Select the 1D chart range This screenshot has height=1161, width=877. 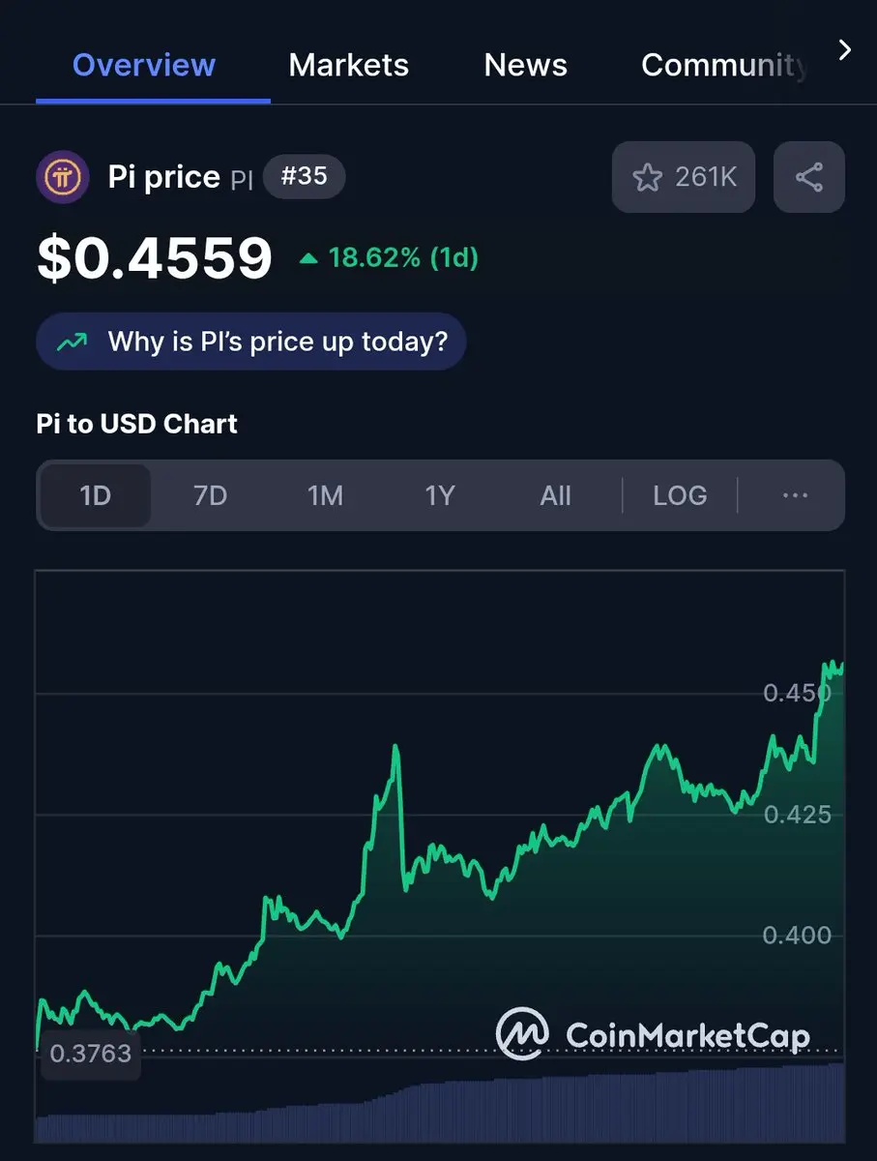tap(95, 495)
